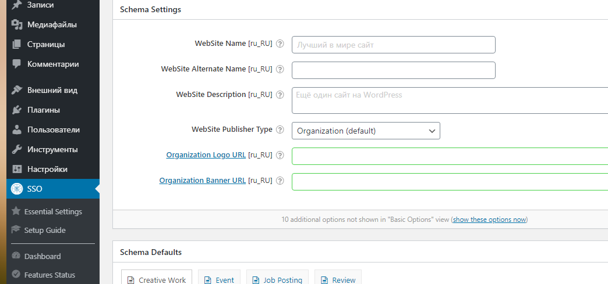
Task: Click the Пользователи user icon
Action: [x=17, y=130]
